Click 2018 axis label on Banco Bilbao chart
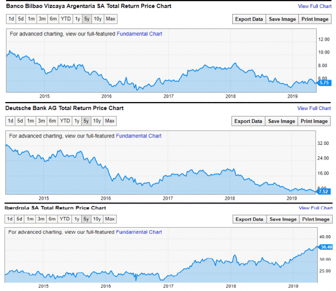Screen dimensions: 336x291 pos(231,96)
